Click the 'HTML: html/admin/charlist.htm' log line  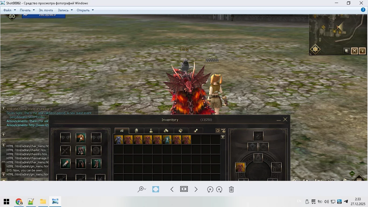26,150
